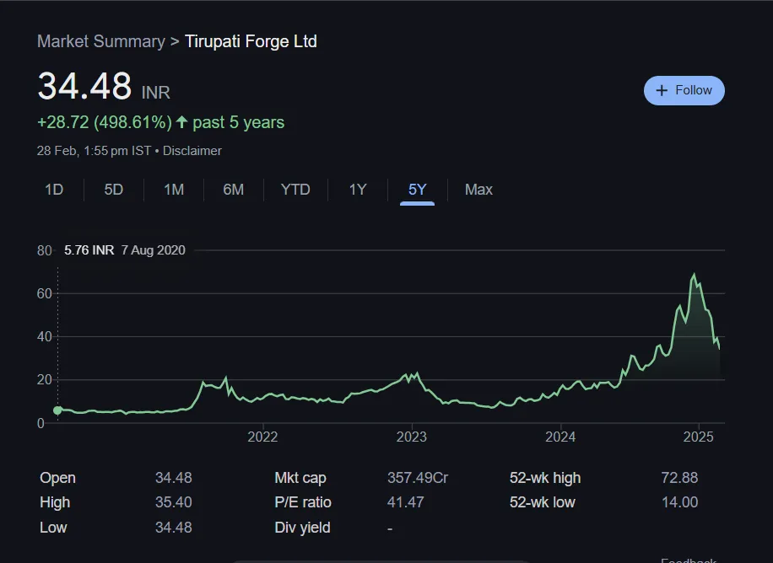Click the 2023 x-axis label
Screen dimensions: 773x563
(x=412, y=437)
